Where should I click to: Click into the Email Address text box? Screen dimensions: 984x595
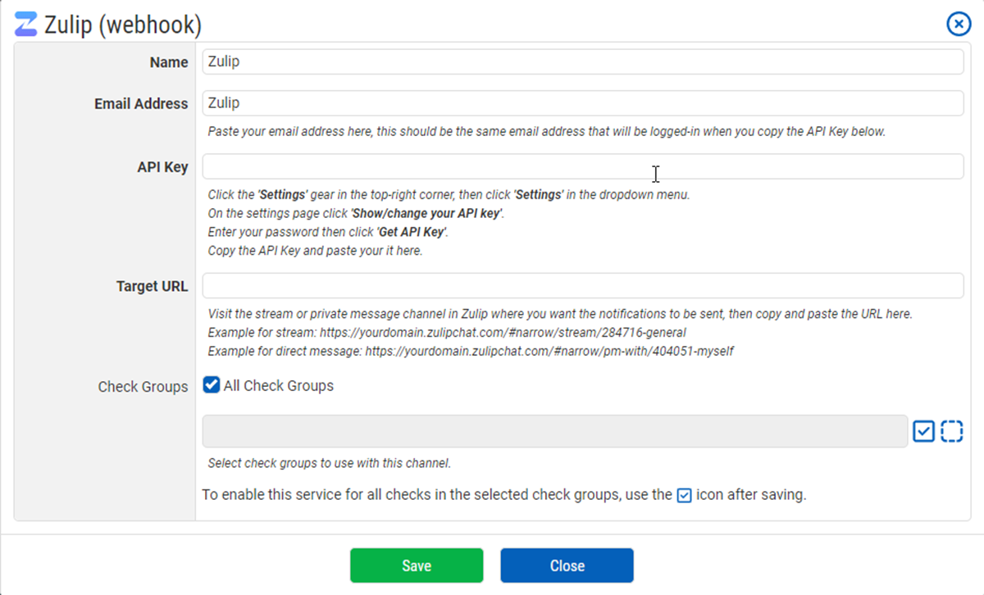click(x=582, y=103)
